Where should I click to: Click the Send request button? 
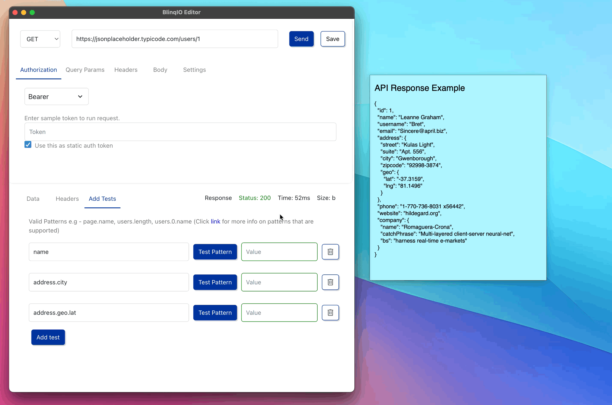(x=301, y=39)
